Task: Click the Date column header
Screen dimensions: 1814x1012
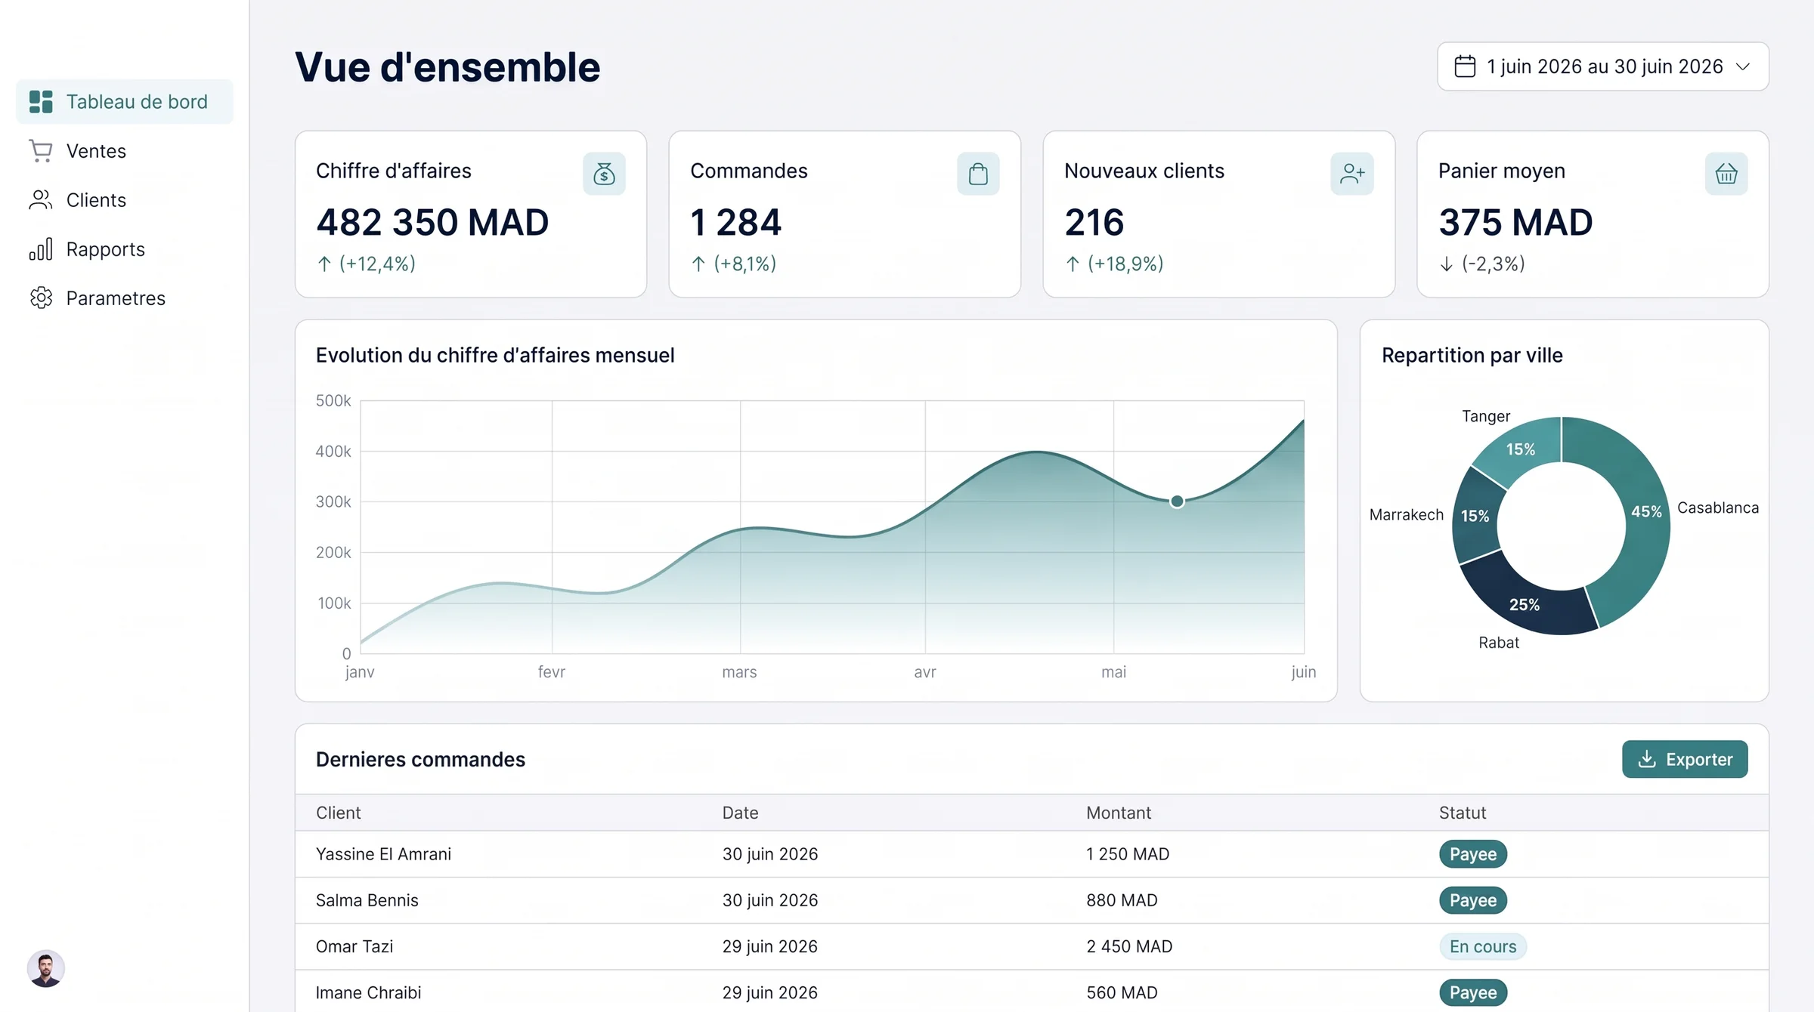Action: 740,813
